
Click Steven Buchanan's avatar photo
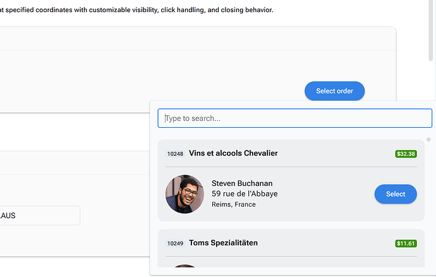tap(185, 194)
